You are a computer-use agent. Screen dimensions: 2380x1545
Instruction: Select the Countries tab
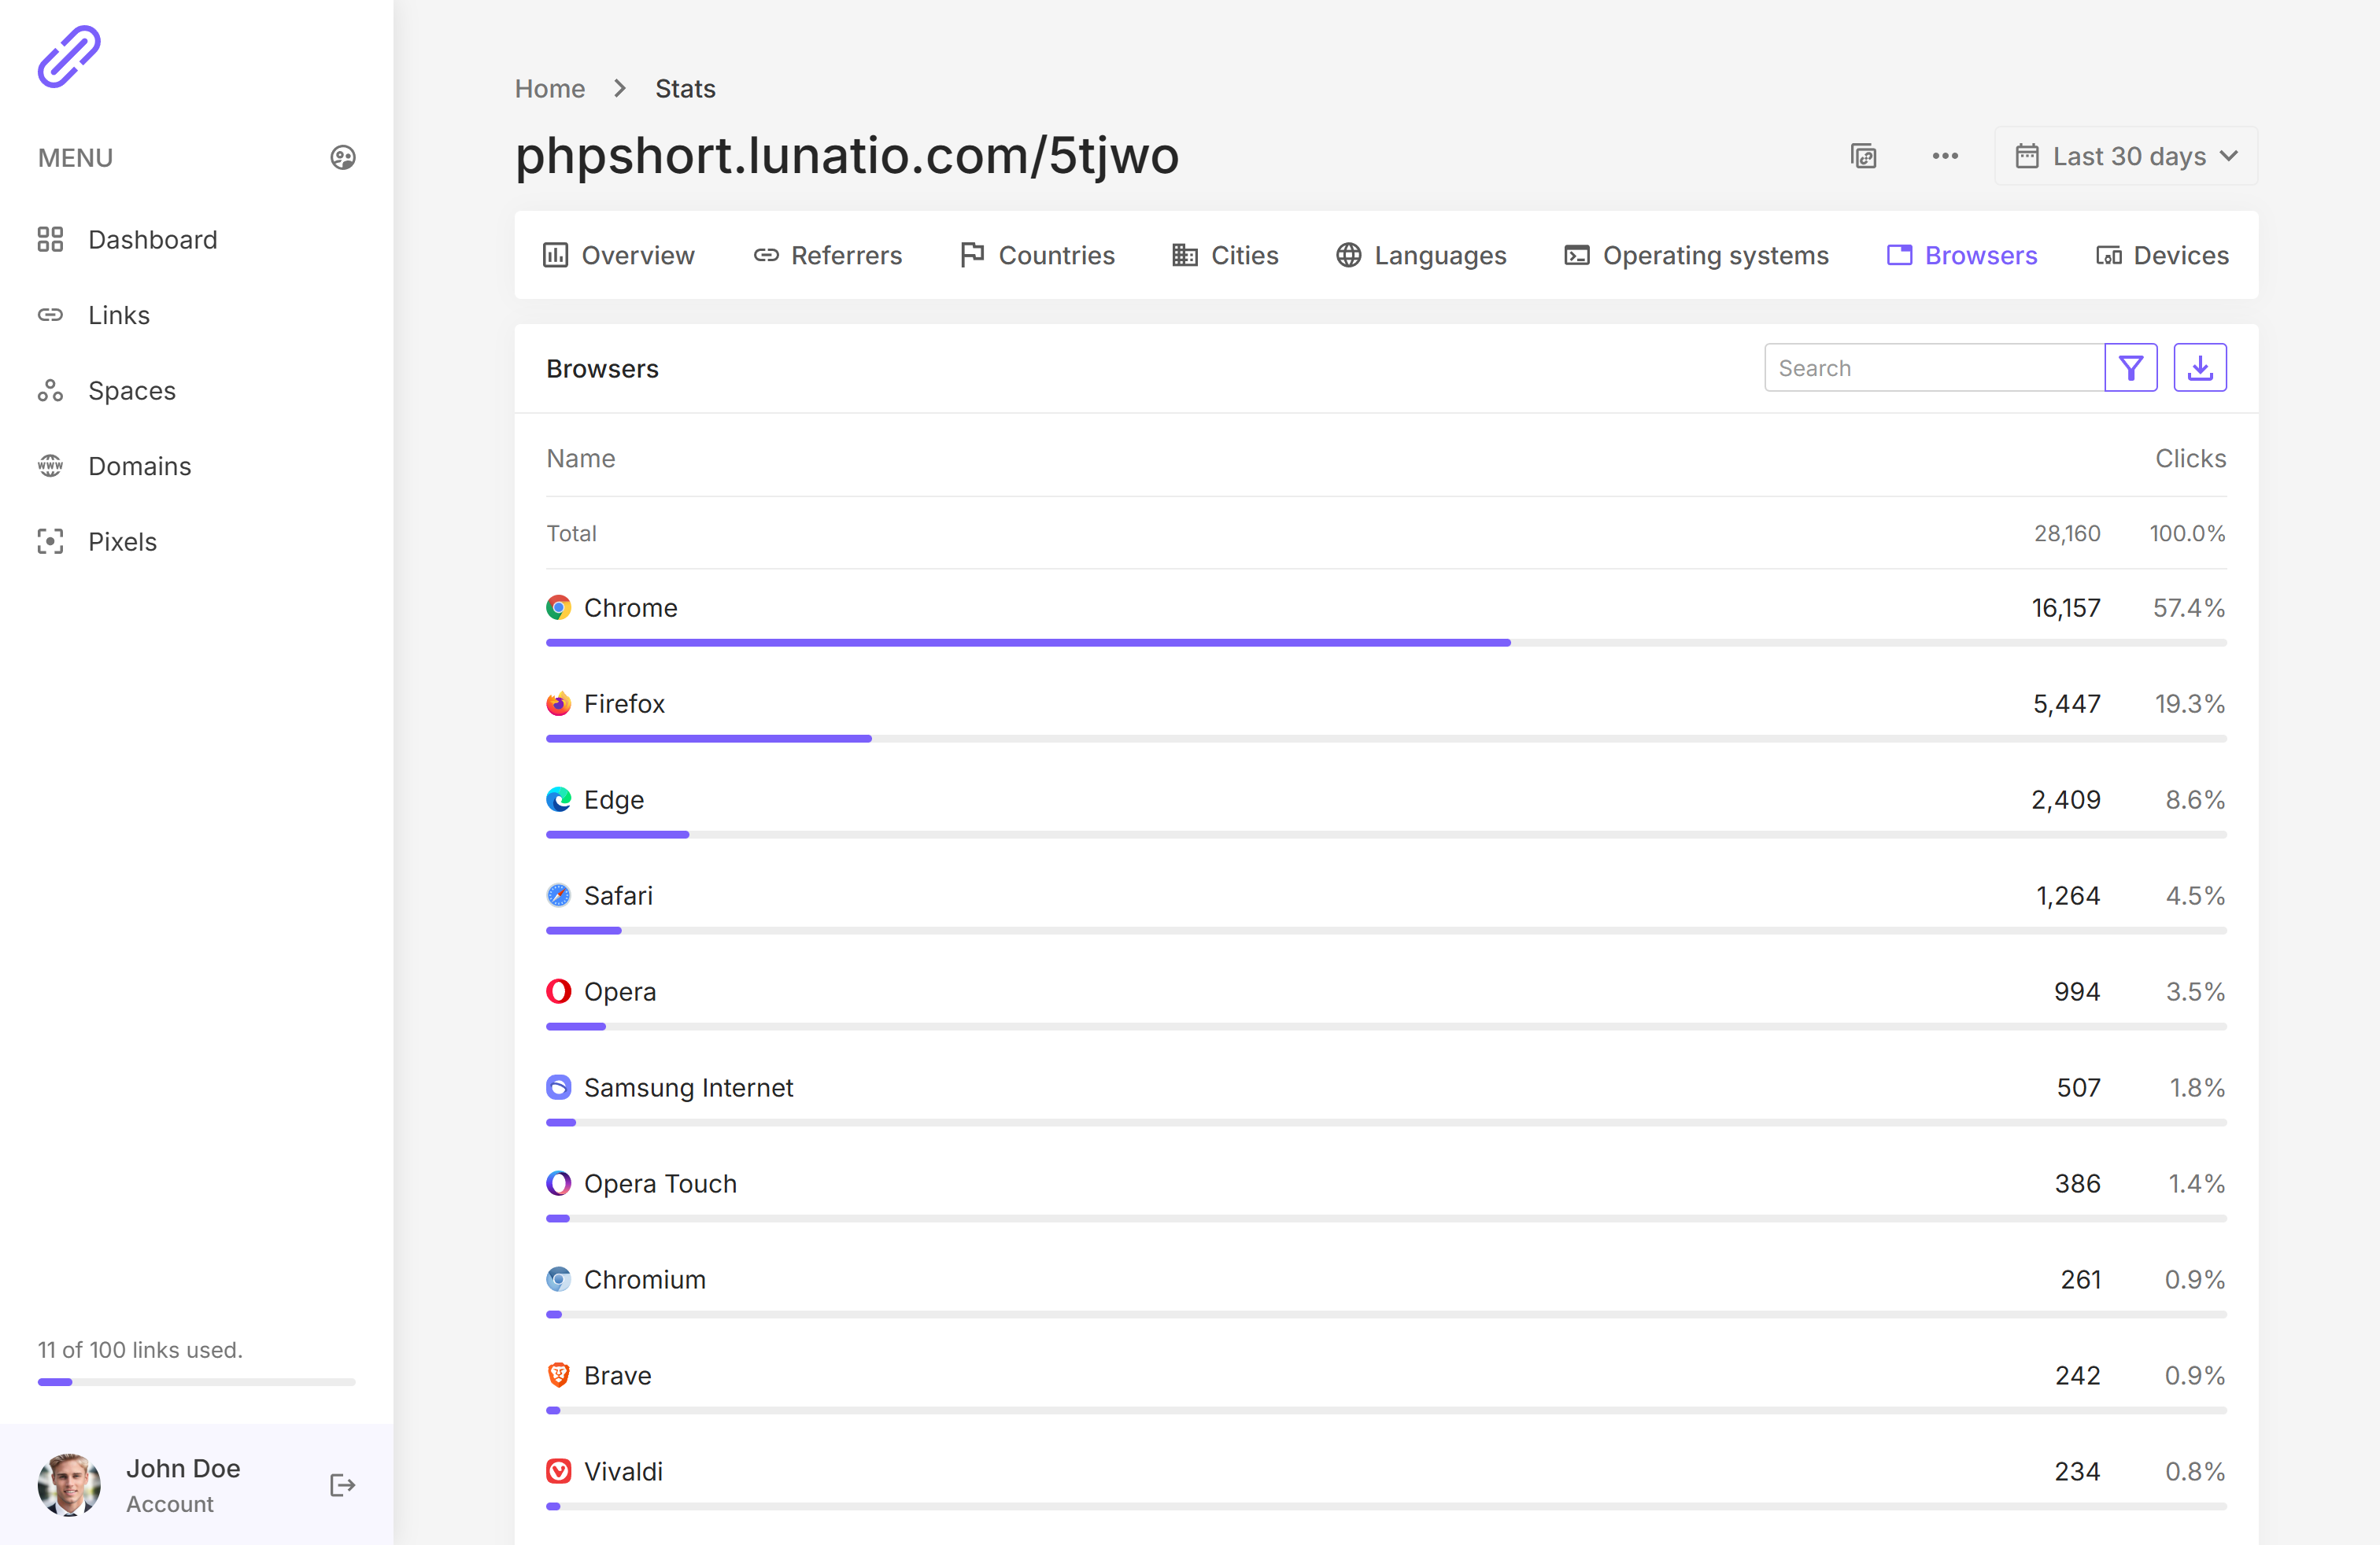pos(1037,256)
